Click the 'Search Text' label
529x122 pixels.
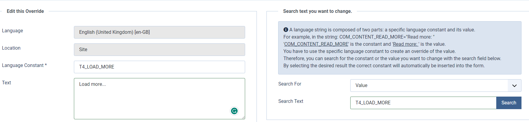290,101
